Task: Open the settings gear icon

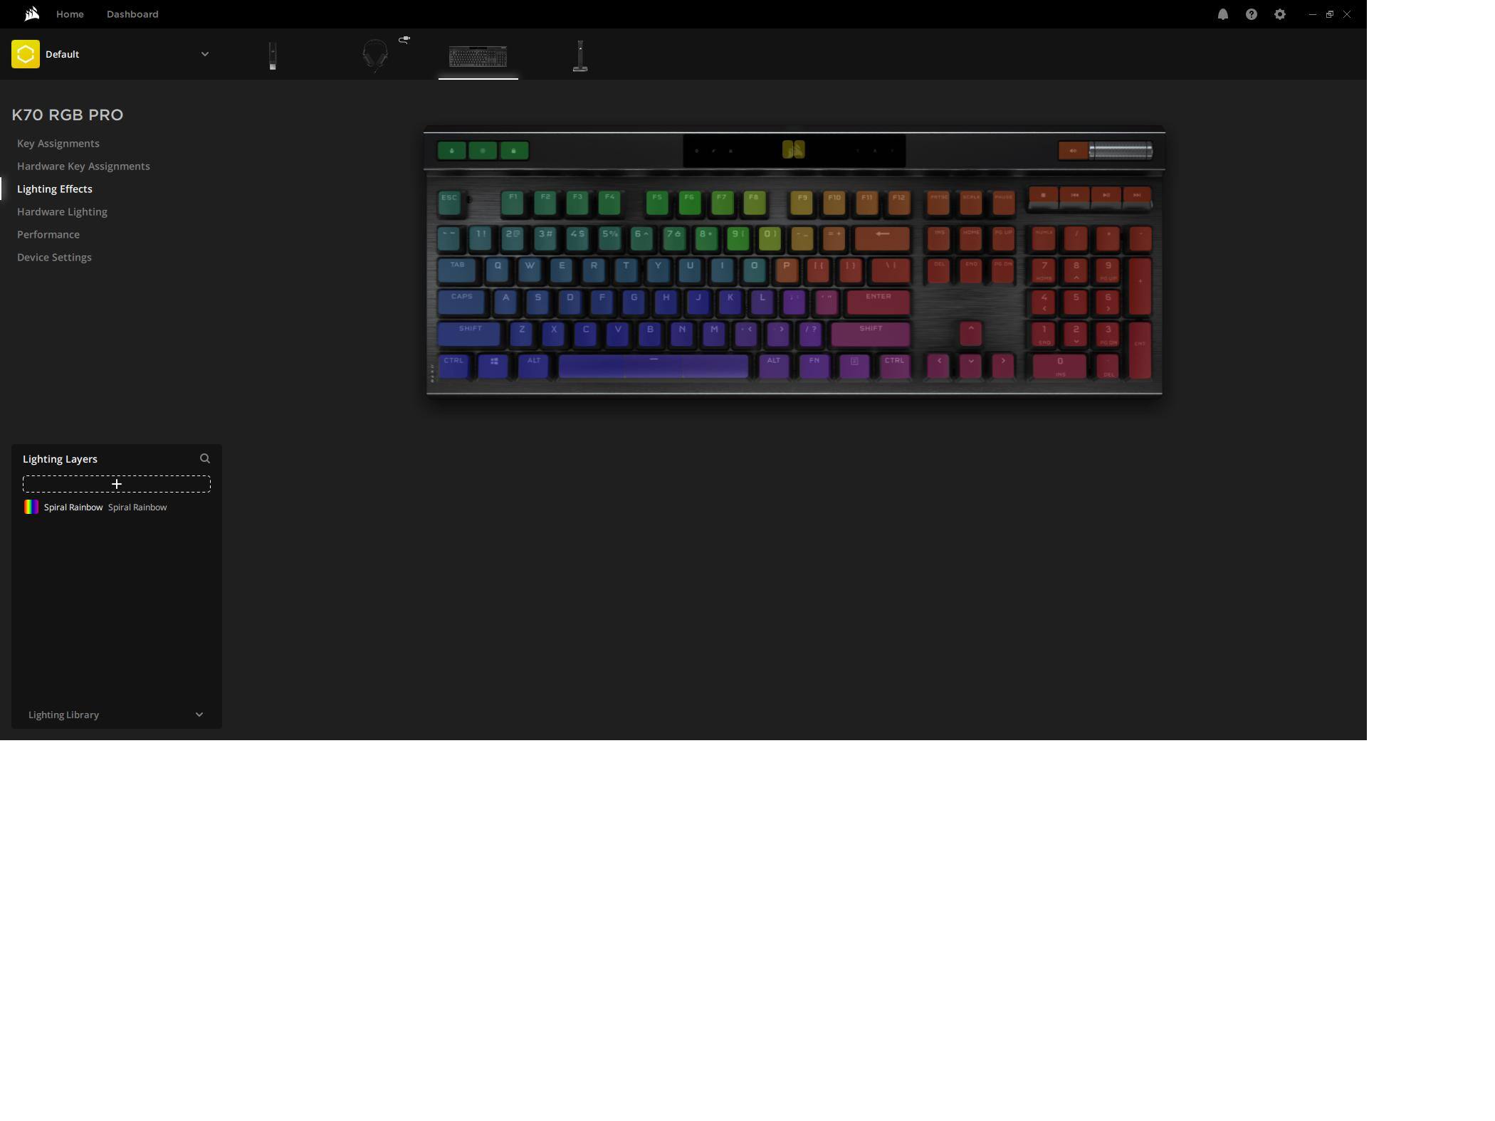Action: (1279, 14)
